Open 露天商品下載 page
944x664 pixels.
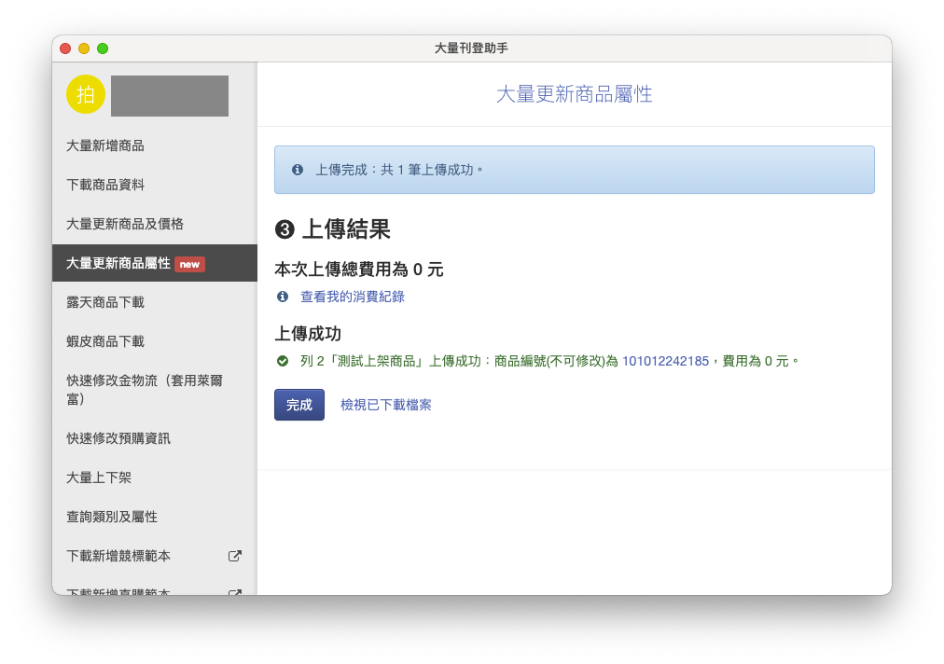[105, 302]
